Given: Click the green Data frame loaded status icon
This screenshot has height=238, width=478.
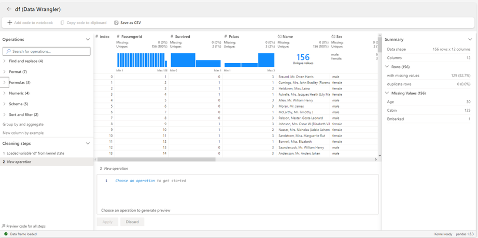Looking at the screenshot, I should 6,234.
